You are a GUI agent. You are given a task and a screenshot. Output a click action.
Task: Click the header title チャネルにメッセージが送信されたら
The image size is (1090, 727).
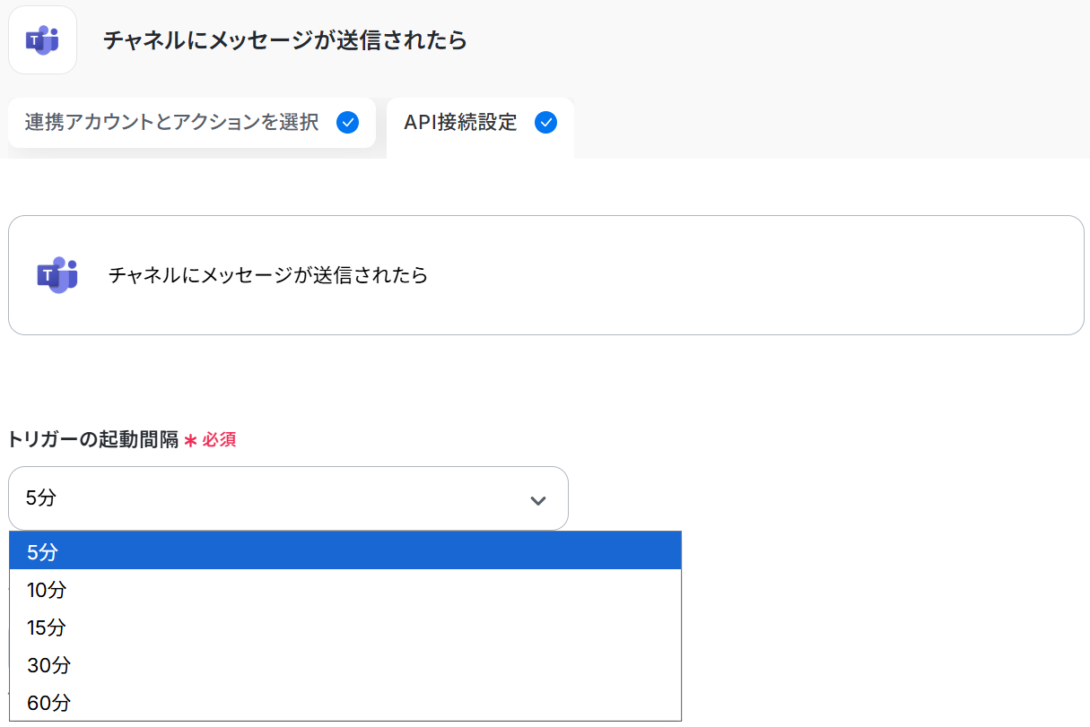pyautogui.click(x=285, y=40)
